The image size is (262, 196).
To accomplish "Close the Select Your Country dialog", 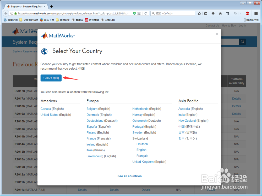I will click(217, 34).
